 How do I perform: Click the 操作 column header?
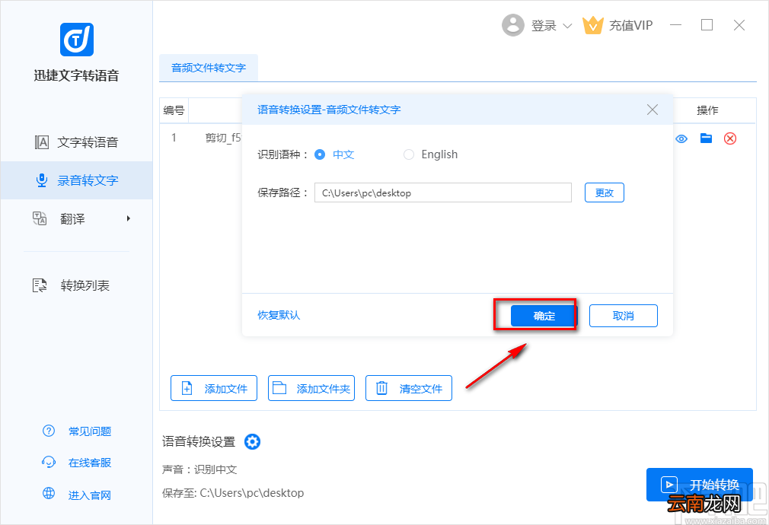pyautogui.click(x=707, y=110)
